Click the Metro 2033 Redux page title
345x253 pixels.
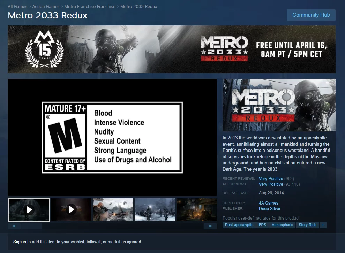(47, 15)
